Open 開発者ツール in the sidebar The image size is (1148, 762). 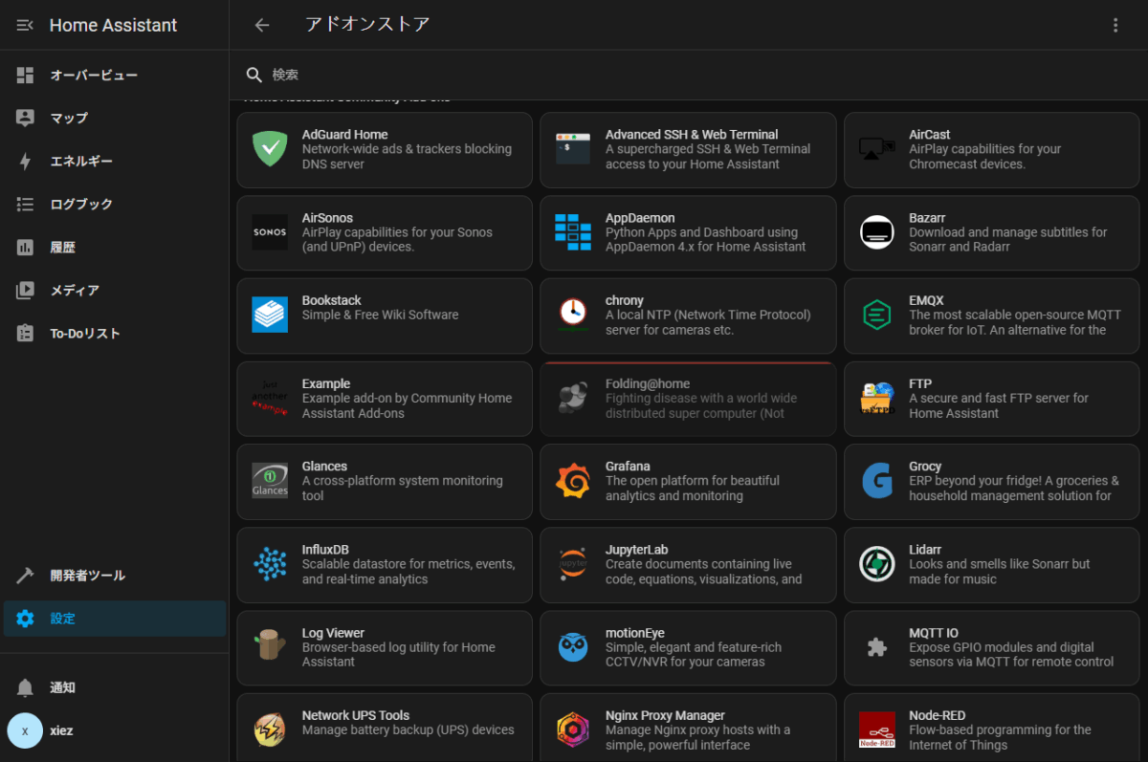point(115,576)
